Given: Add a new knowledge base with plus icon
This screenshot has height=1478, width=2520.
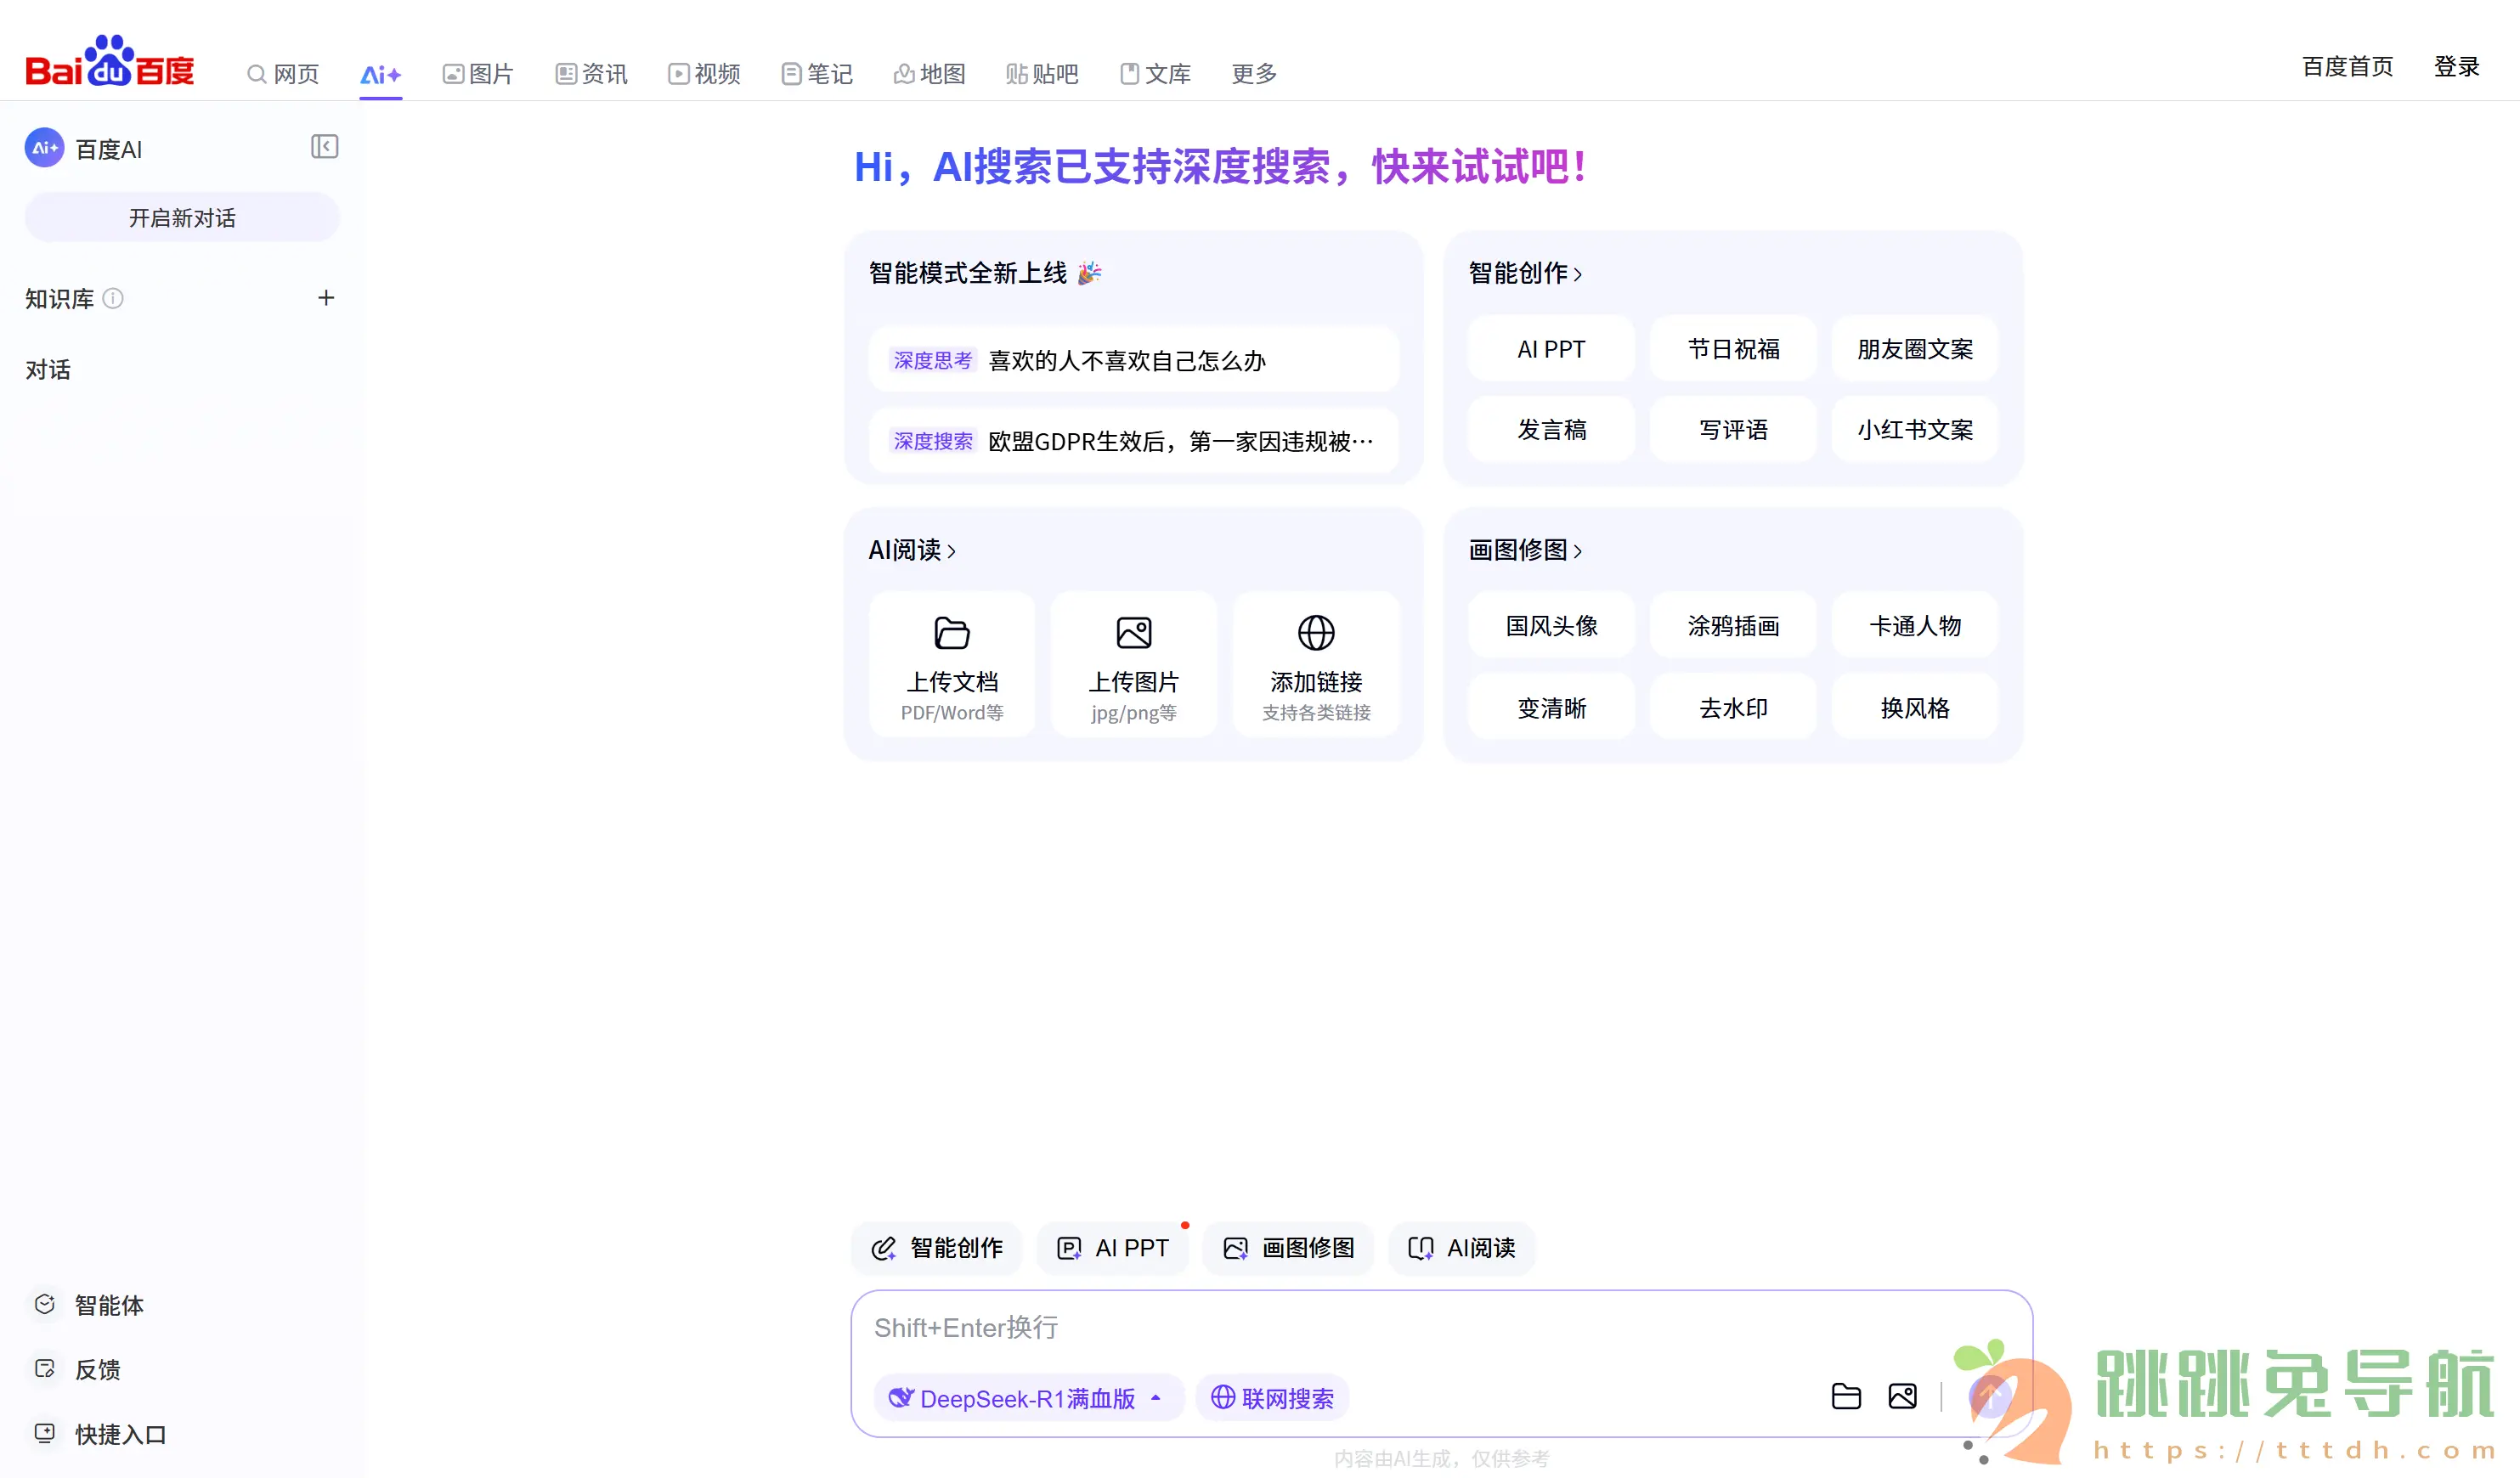Looking at the screenshot, I should tap(326, 298).
